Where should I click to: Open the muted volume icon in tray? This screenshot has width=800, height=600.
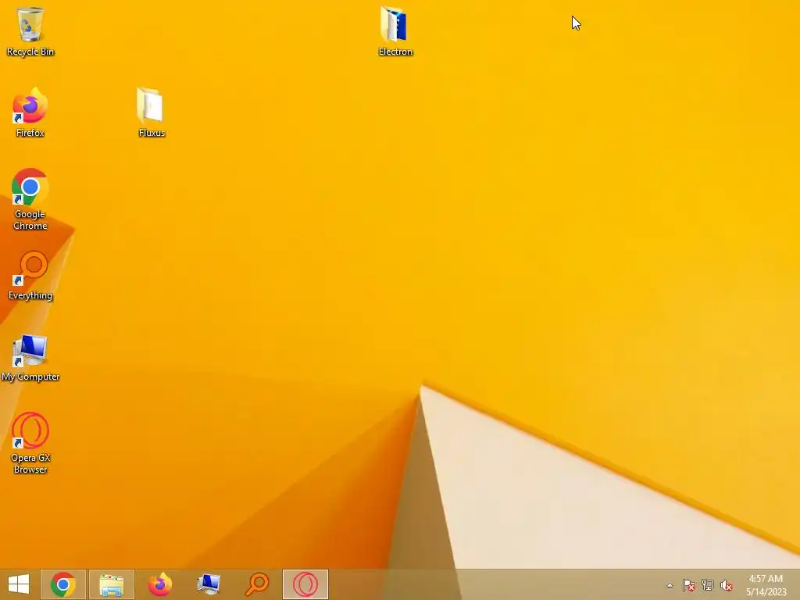tap(727, 585)
